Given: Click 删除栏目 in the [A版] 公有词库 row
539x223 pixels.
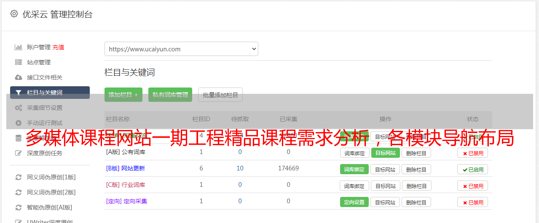Looking at the screenshot, I should click(x=416, y=153).
